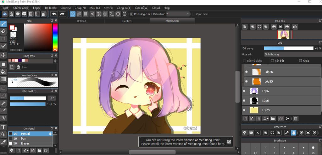Image resolution: width=322 pixels, height=155 pixels.
Task: Select the Eraser tool in left toolbar
Action: (3, 31)
